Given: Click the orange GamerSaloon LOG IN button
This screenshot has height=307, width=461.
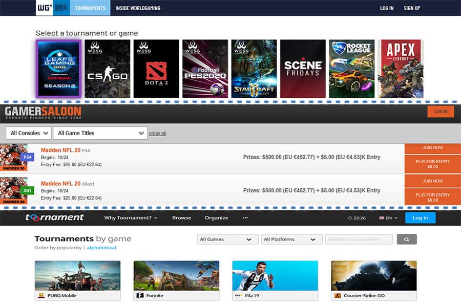Looking at the screenshot, I should (x=441, y=112).
